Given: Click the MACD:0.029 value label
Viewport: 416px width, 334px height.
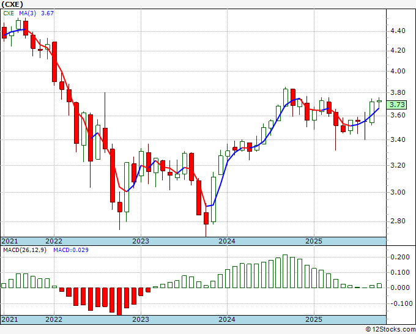Looking at the screenshot, I should click(71, 250).
